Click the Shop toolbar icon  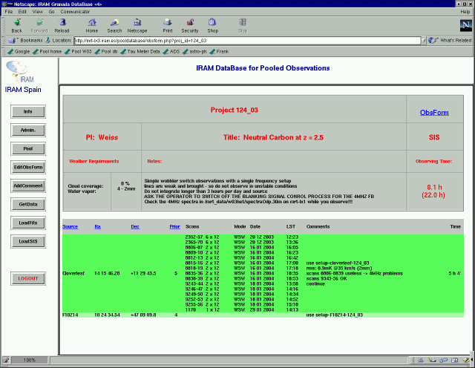point(212,25)
